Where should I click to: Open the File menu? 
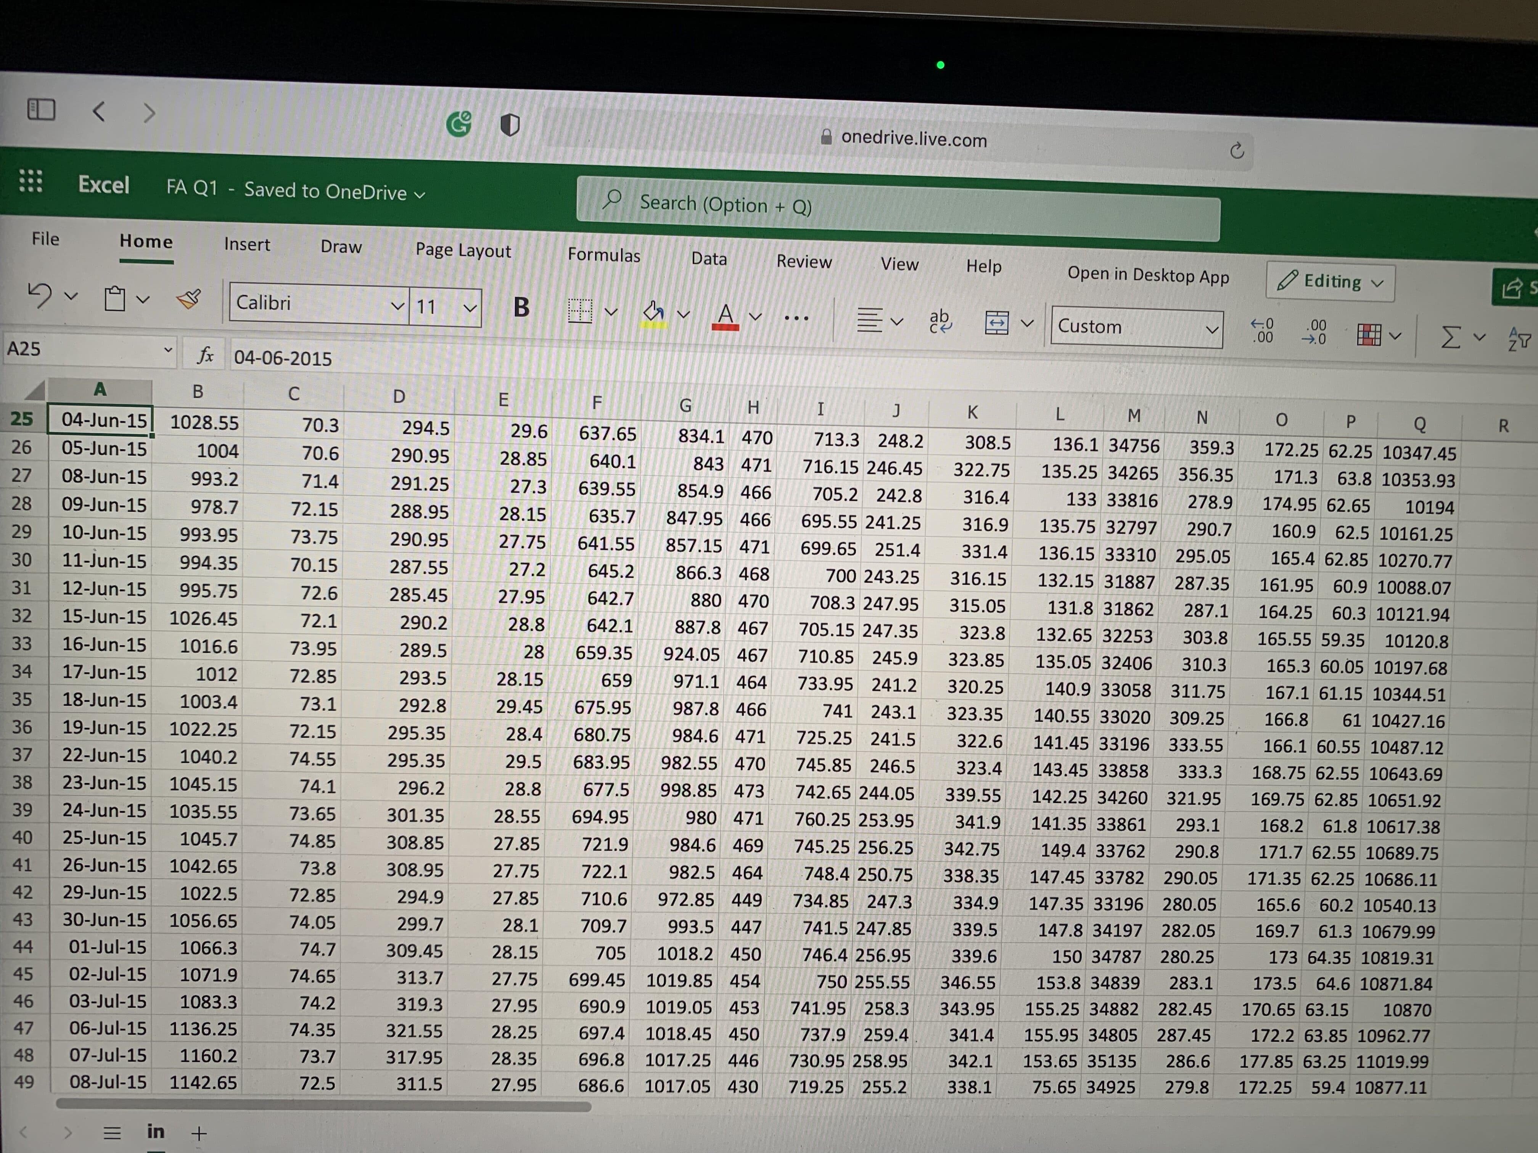click(x=46, y=239)
